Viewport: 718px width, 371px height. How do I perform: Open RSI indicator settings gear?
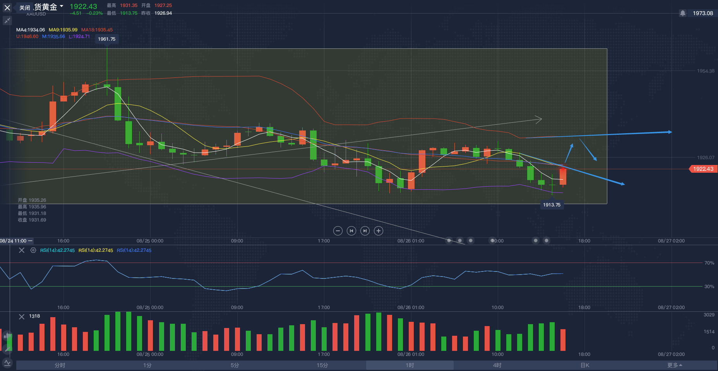coord(33,250)
